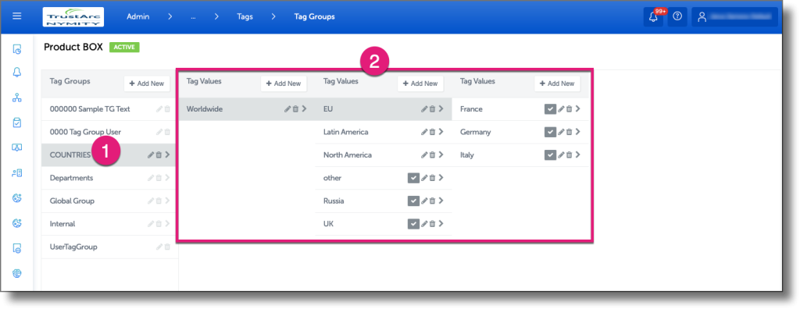Delete the France tag value
The image size is (800, 309).
570,109
